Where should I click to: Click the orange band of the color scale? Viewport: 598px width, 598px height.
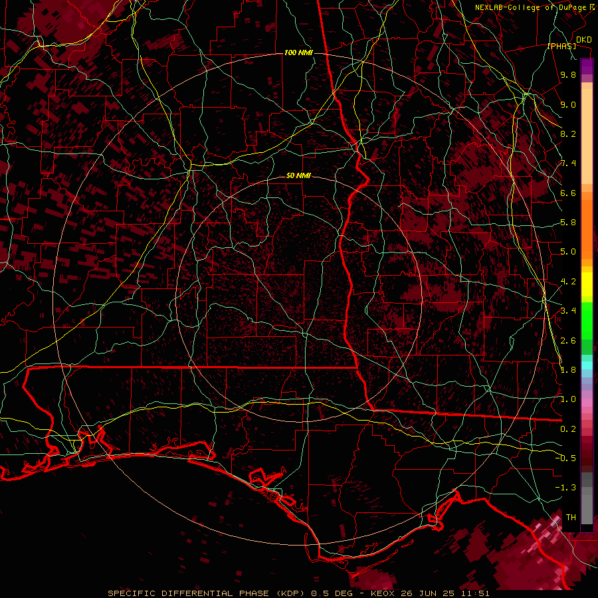(587, 229)
